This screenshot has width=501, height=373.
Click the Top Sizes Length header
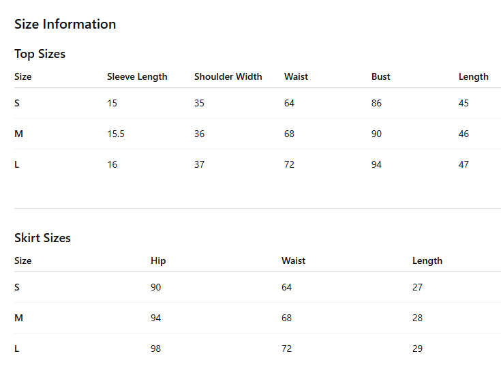[474, 76]
